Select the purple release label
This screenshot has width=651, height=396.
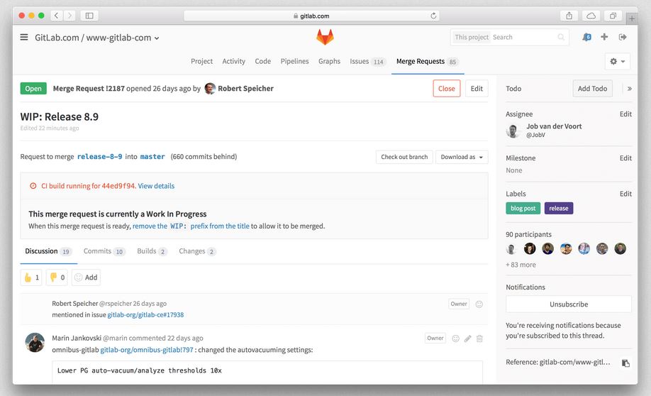(x=558, y=208)
